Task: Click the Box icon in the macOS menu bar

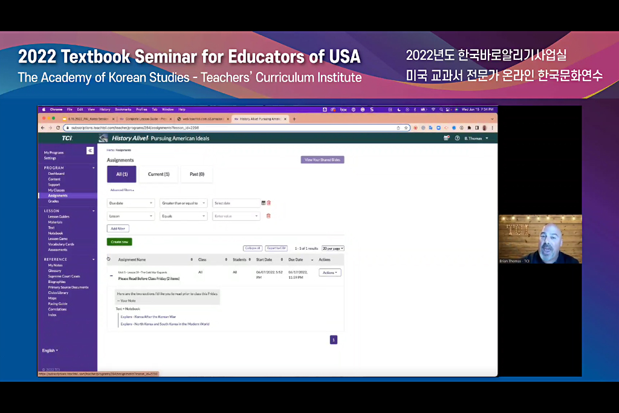Action: click(343, 109)
